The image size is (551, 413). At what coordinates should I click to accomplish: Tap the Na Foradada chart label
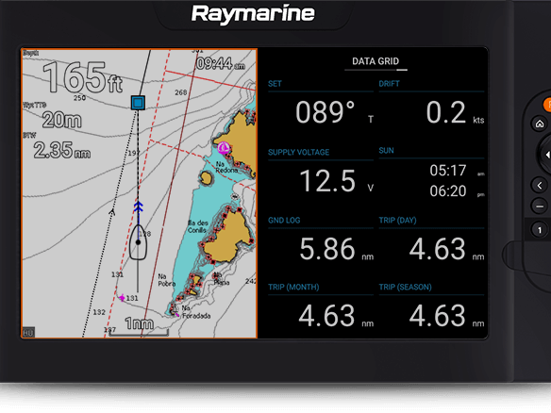[195, 312]
